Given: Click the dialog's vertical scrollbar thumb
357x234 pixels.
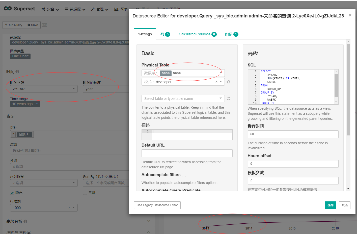Looking at the screenshot, I should click(x=348, y=90).
